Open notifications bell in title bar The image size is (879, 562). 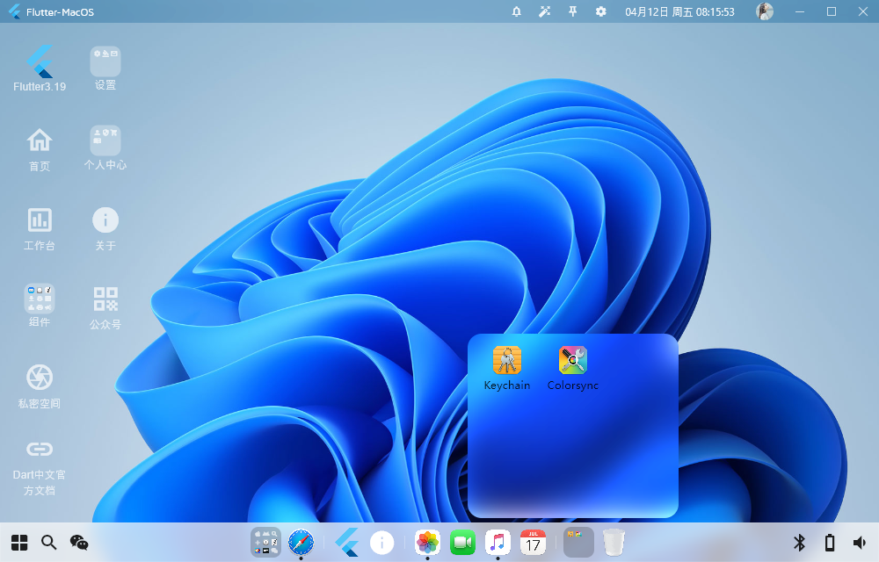pos(517,11)
